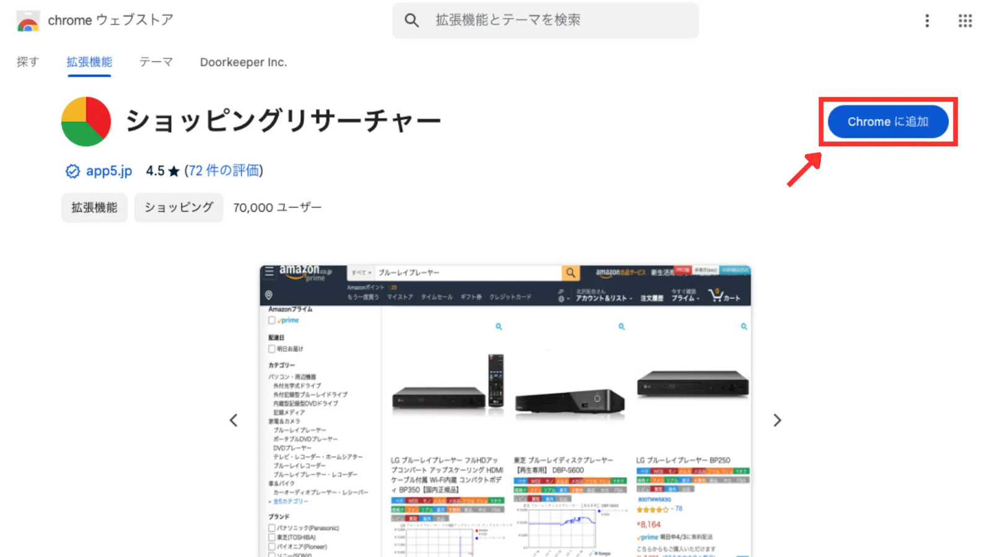Toggle the prime checkbox in the screenshot
The image size is (991, 557).
point(271,320)
